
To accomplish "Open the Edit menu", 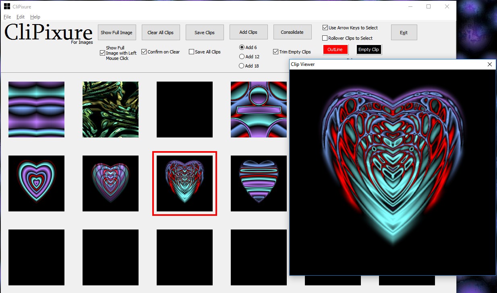I will [21, 17].
